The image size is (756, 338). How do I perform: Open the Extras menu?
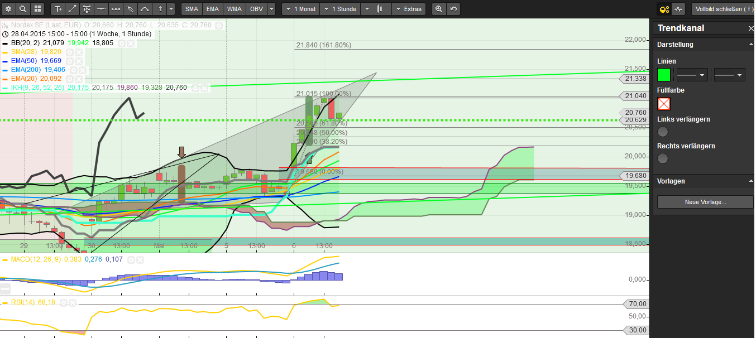coord(409,9)
